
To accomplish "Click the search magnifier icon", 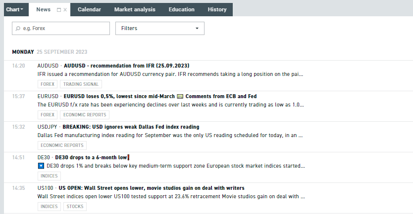I will 18,29.
